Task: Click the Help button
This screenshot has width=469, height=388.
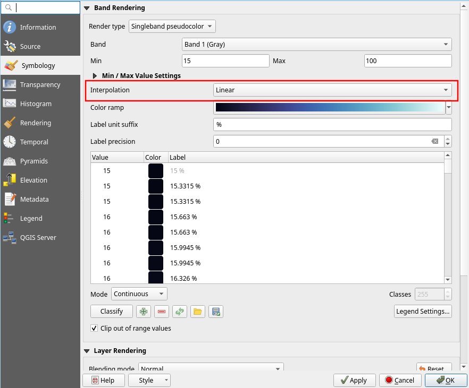Action: (104, 380)
